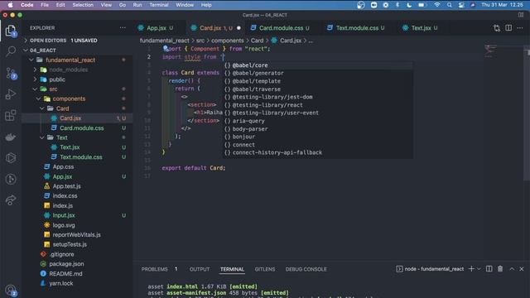Click components in the breadcrumb path
Viewport: 530px width, 298px height.
(228, 41)
